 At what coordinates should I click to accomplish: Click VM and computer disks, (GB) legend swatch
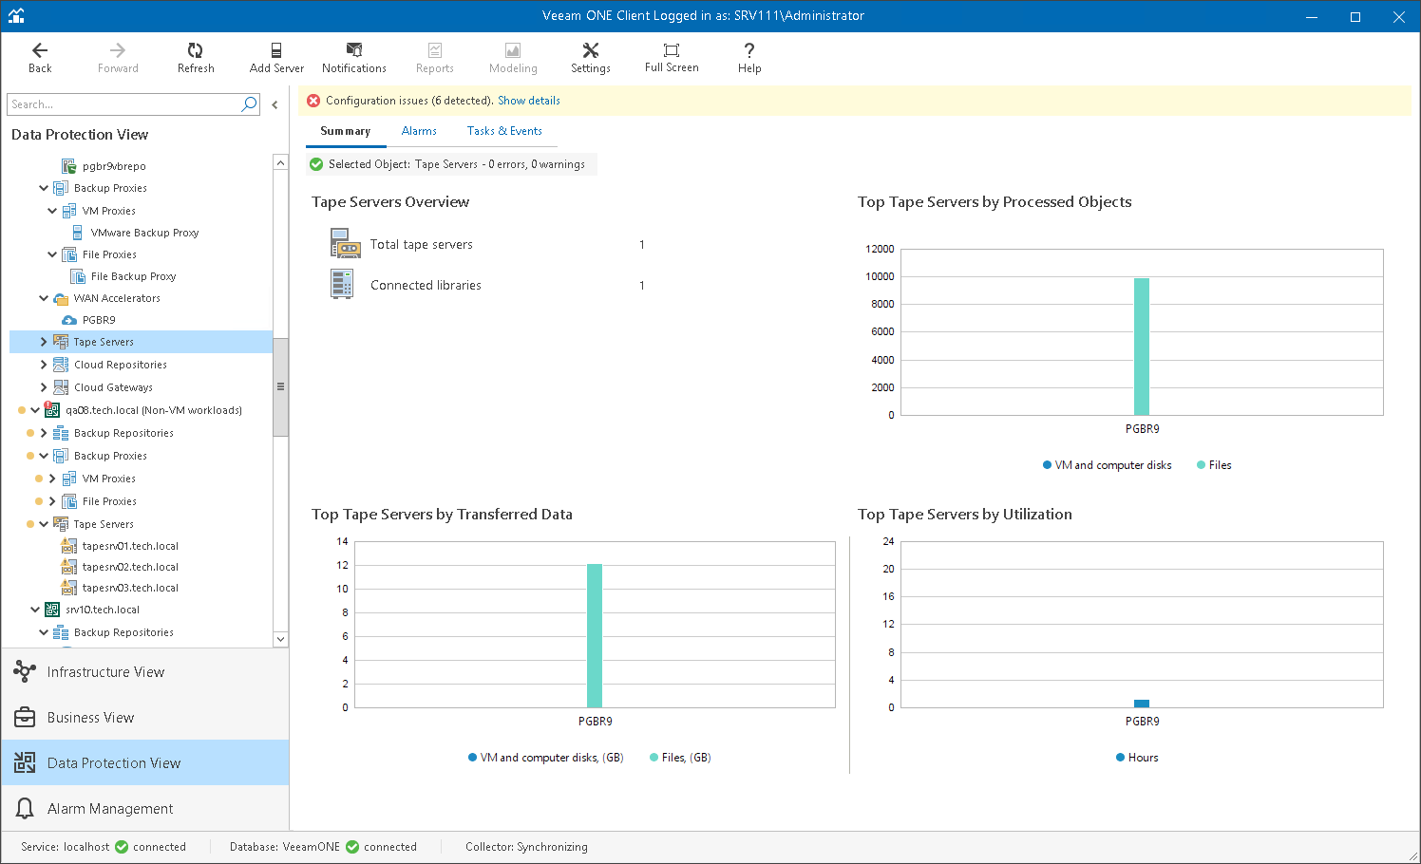472,758
